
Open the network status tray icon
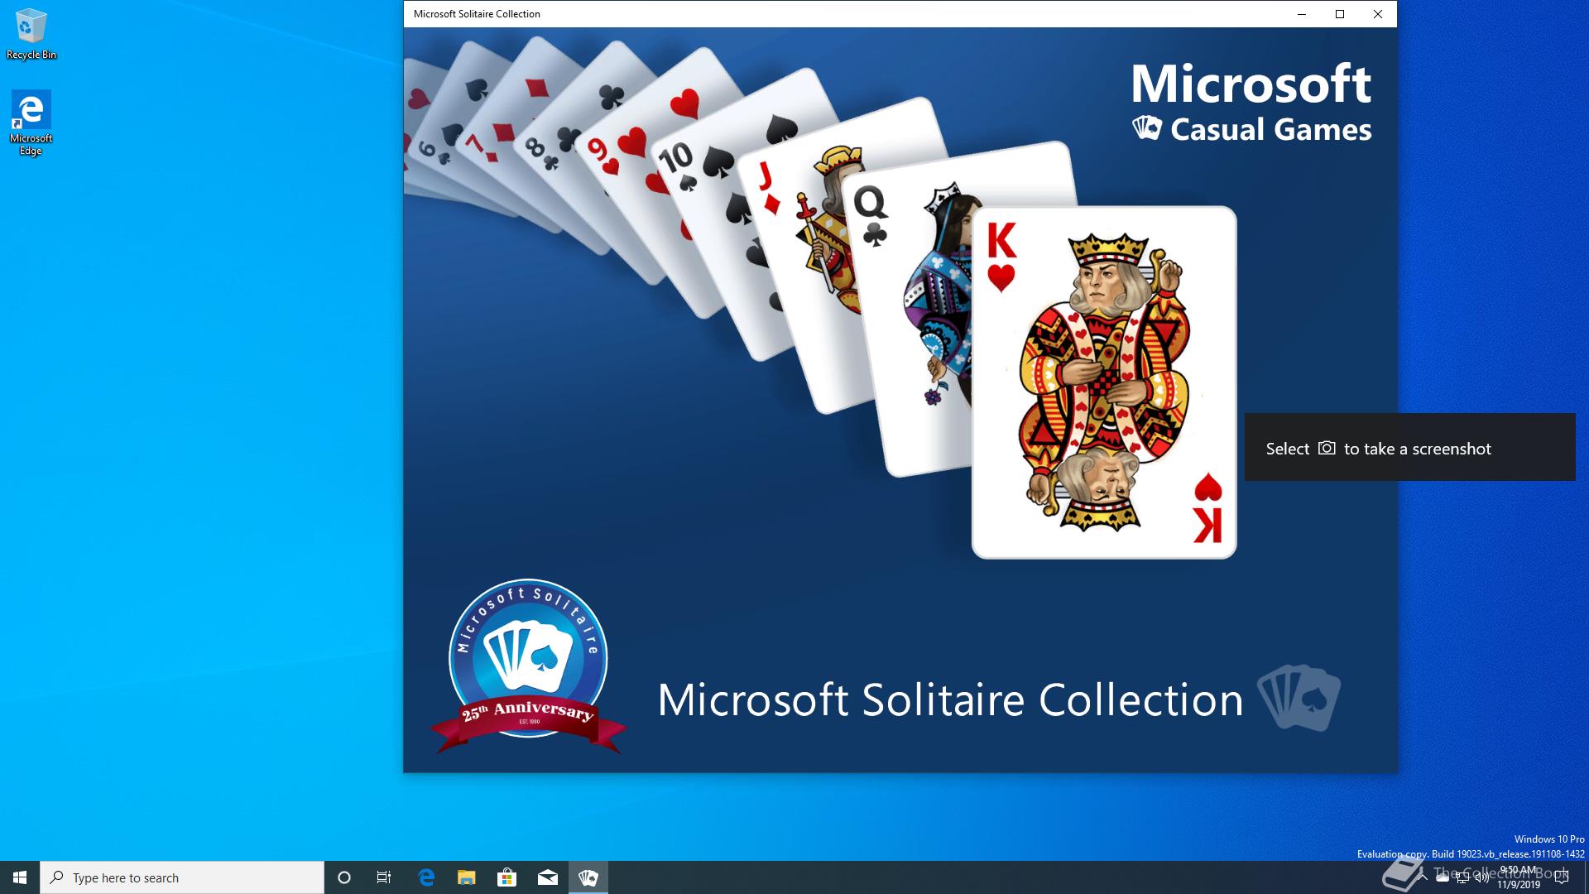(1462, 877)
